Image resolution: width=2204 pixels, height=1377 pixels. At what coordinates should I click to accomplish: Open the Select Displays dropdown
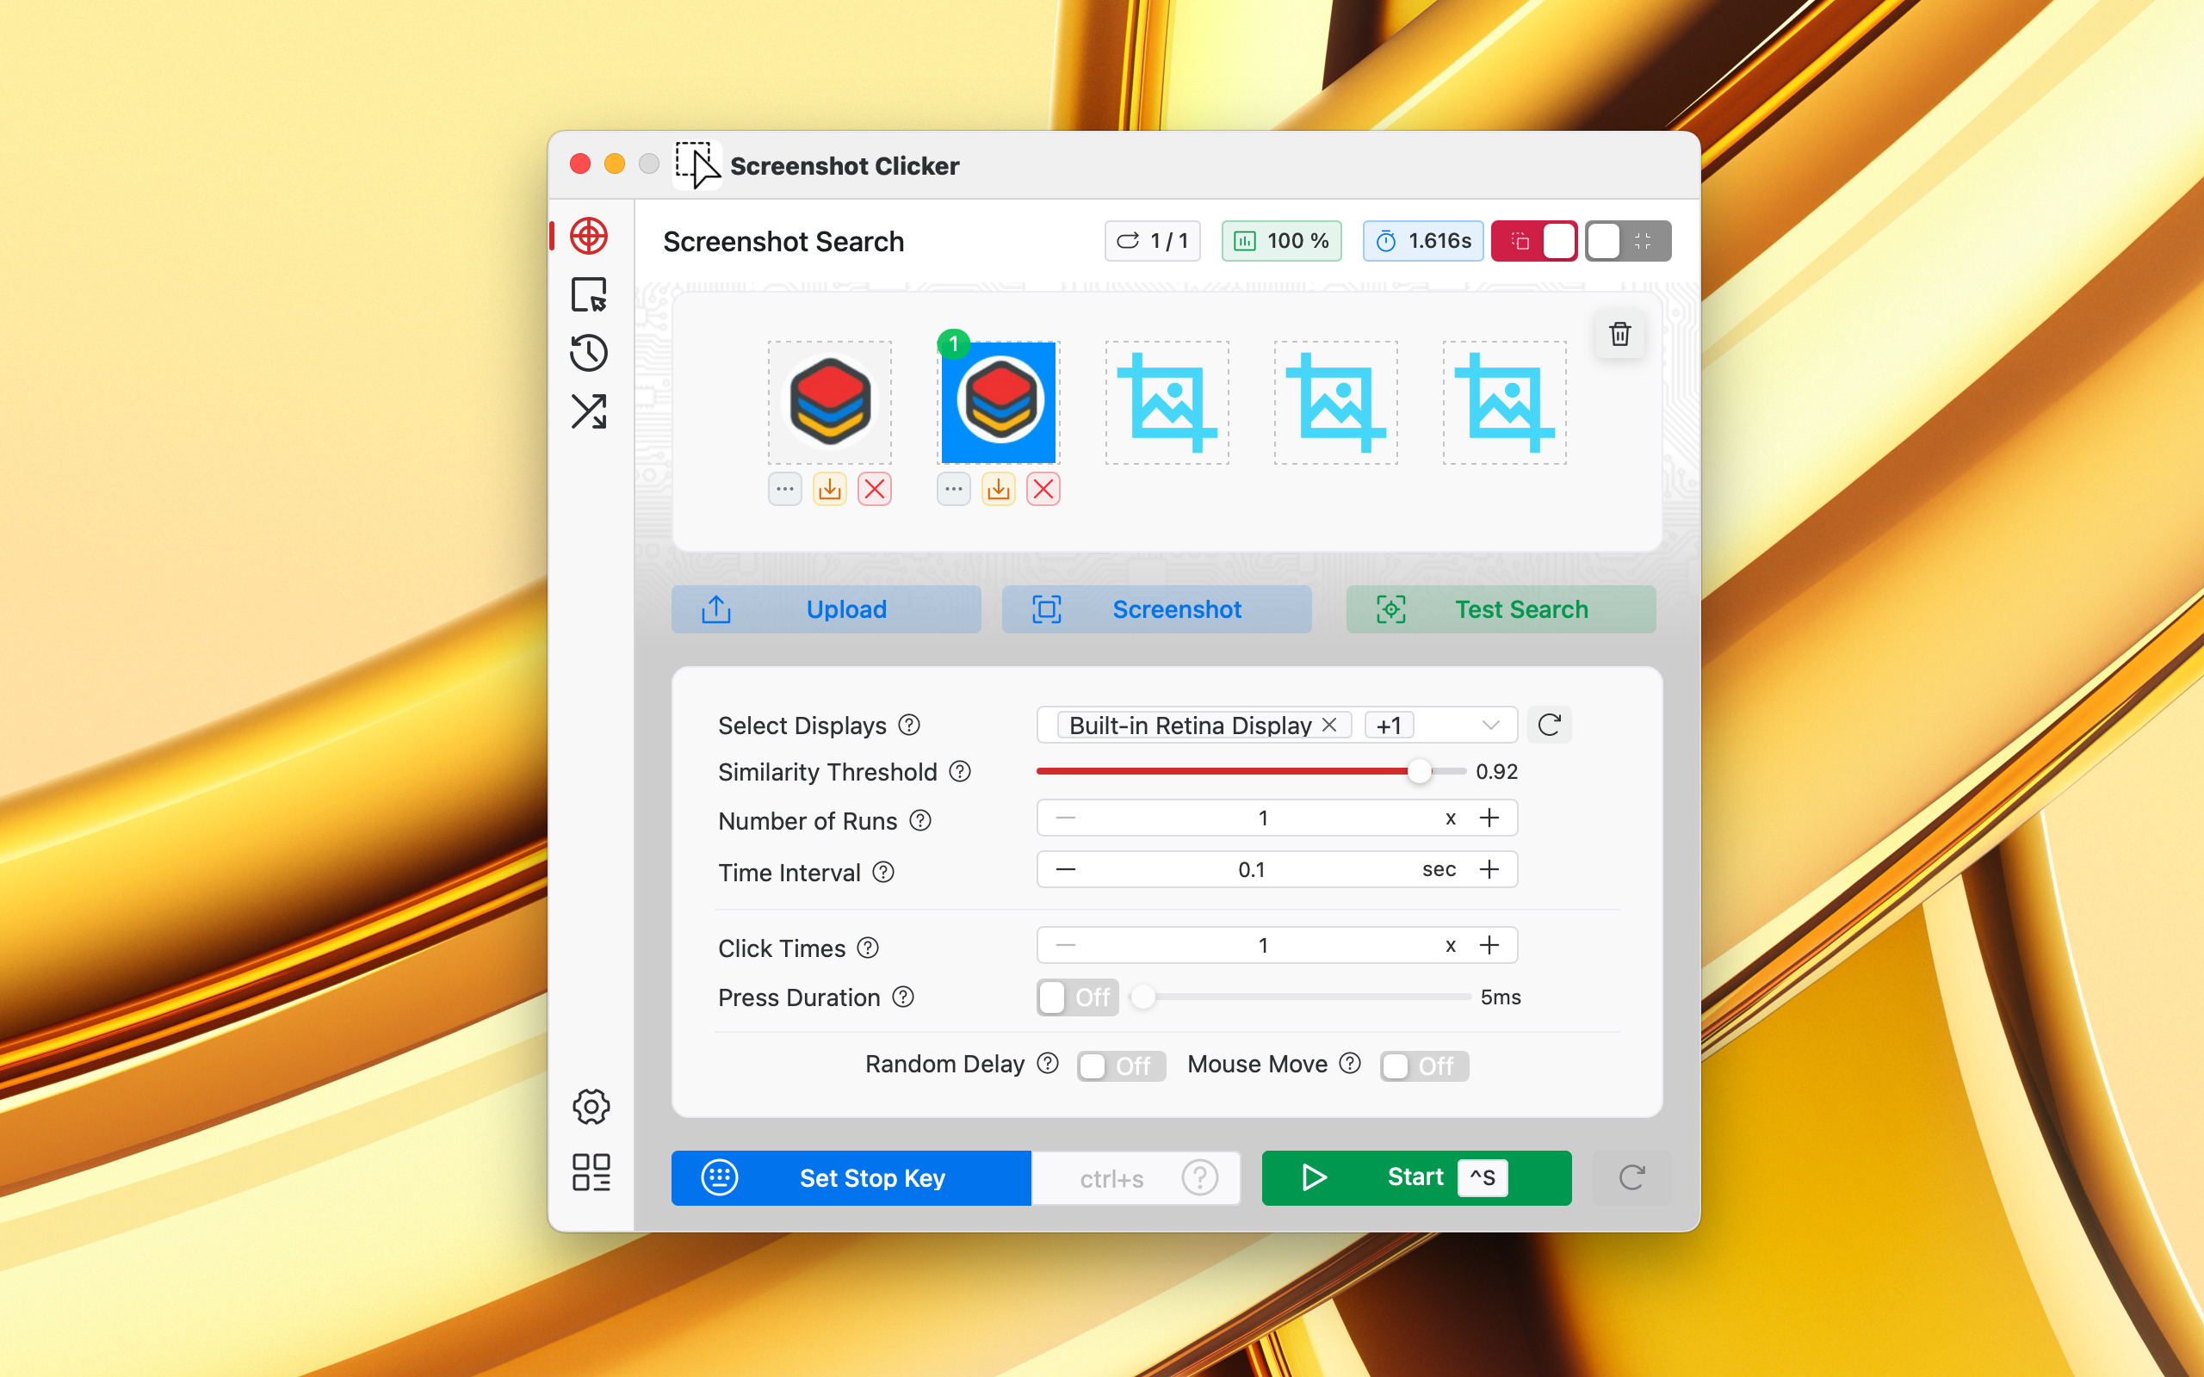1489,725
